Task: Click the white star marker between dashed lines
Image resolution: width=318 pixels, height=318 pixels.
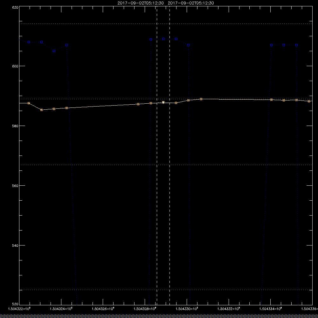Action: click(x=163, y=102)
